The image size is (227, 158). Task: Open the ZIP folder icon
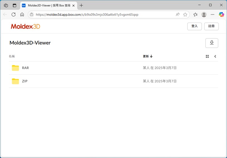point(15,81)
